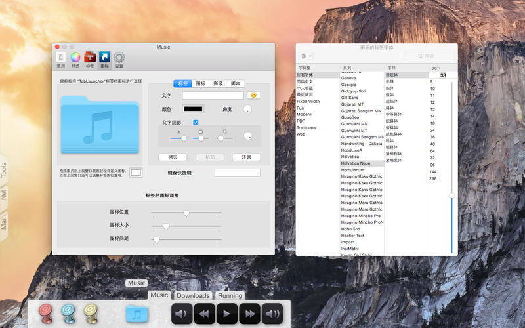Launch the yellow @ spring dock icon
The height and width of the screenshot is (328, 525).
coord(91,314)
